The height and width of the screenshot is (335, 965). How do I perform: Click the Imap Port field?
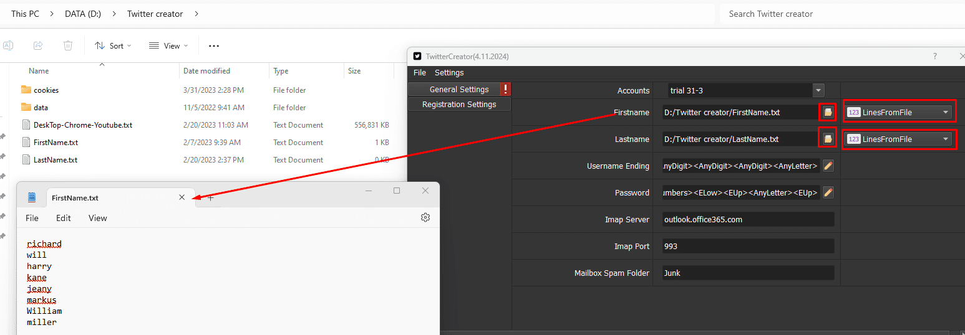click(x=748, y=246)
